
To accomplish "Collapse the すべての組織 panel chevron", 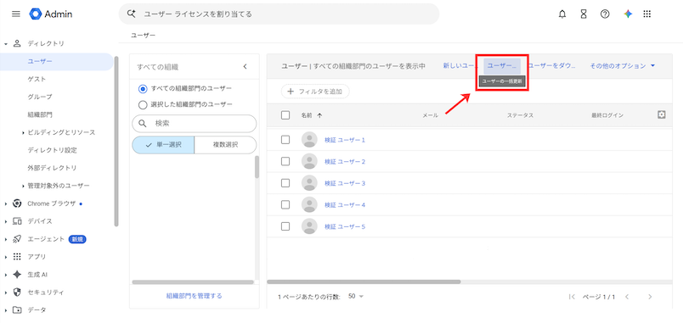I will pyautogui.click(x=245, y=66).
